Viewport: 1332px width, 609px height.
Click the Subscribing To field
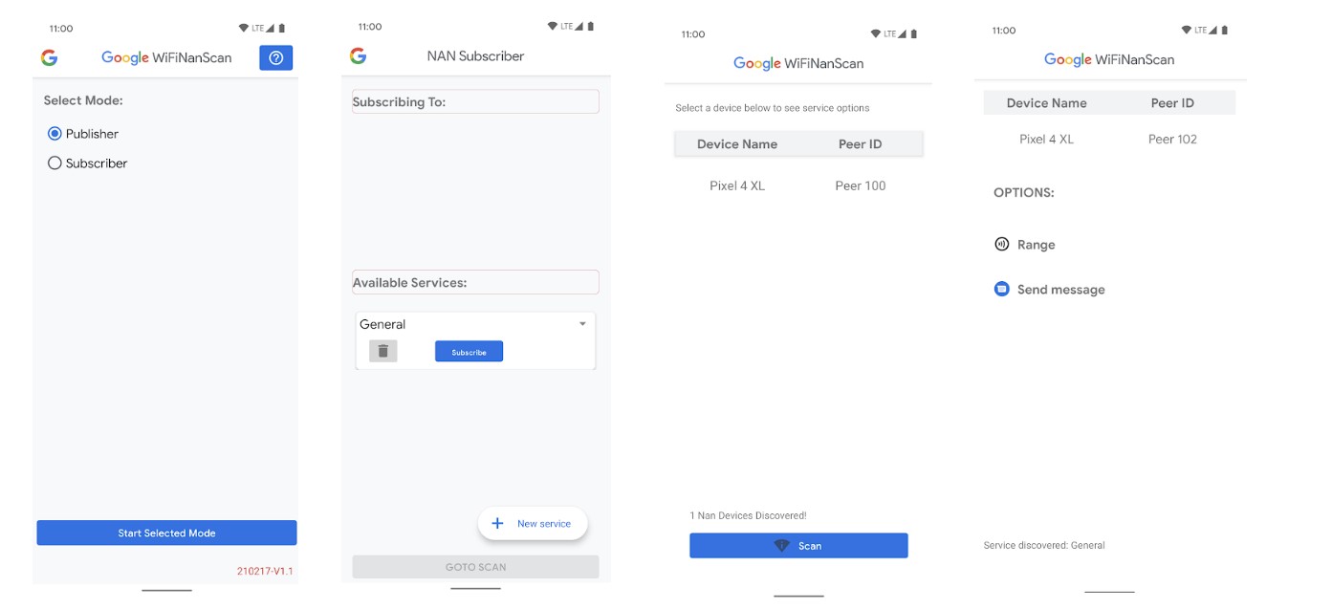pyautogui.click(x=475, y=101)
